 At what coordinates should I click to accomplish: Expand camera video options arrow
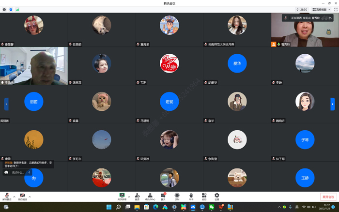(x=30, y=197)
